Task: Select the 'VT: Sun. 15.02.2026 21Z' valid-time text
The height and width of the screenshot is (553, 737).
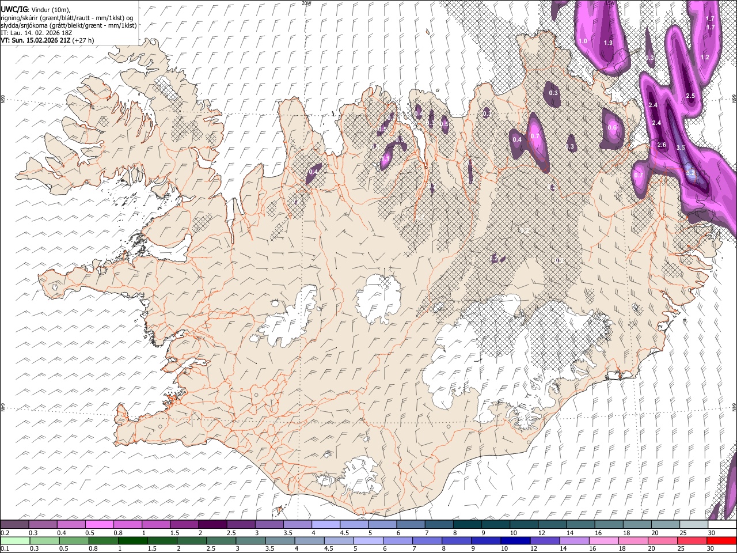Action: click(36, 40)
